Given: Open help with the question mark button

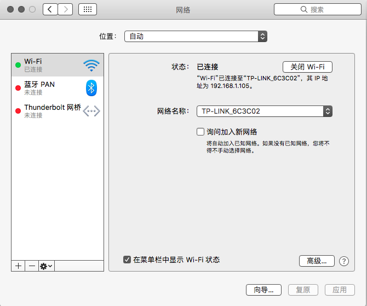Looking at the screenshot, I should pos(344,261).
